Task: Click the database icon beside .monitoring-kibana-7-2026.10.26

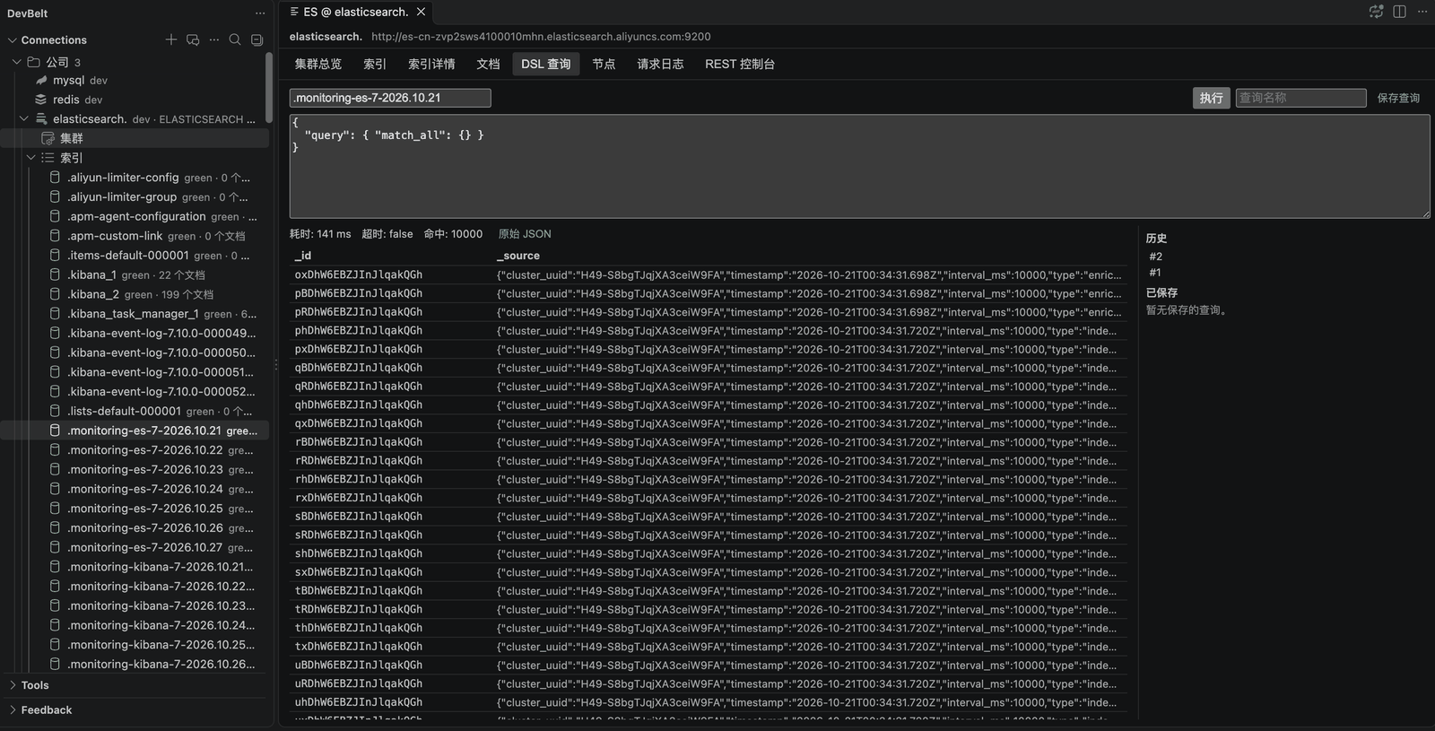Action: click(x=56, y=665)
